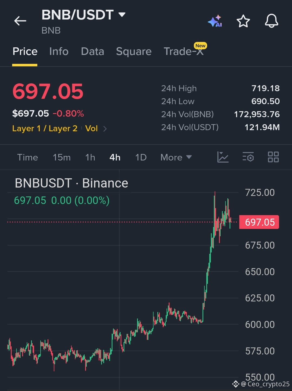
Task: Open the Trade-X tab
Action: [x=184, y=51]
